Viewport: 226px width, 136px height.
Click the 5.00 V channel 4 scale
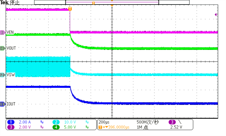pos(70,127)
